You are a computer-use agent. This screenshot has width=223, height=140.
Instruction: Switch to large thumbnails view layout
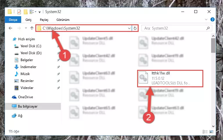click(211, 132)
